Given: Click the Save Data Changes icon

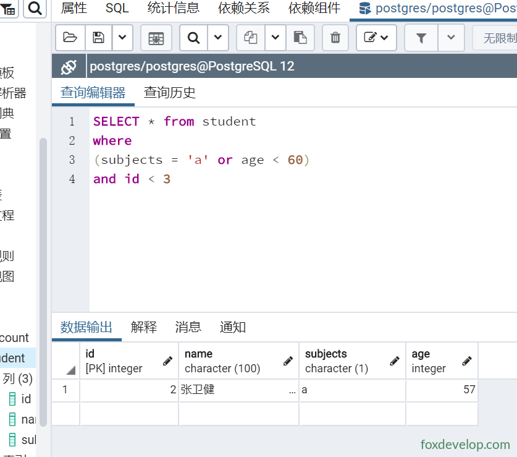Looking at the screenshot, I should [x=156, y=38].
